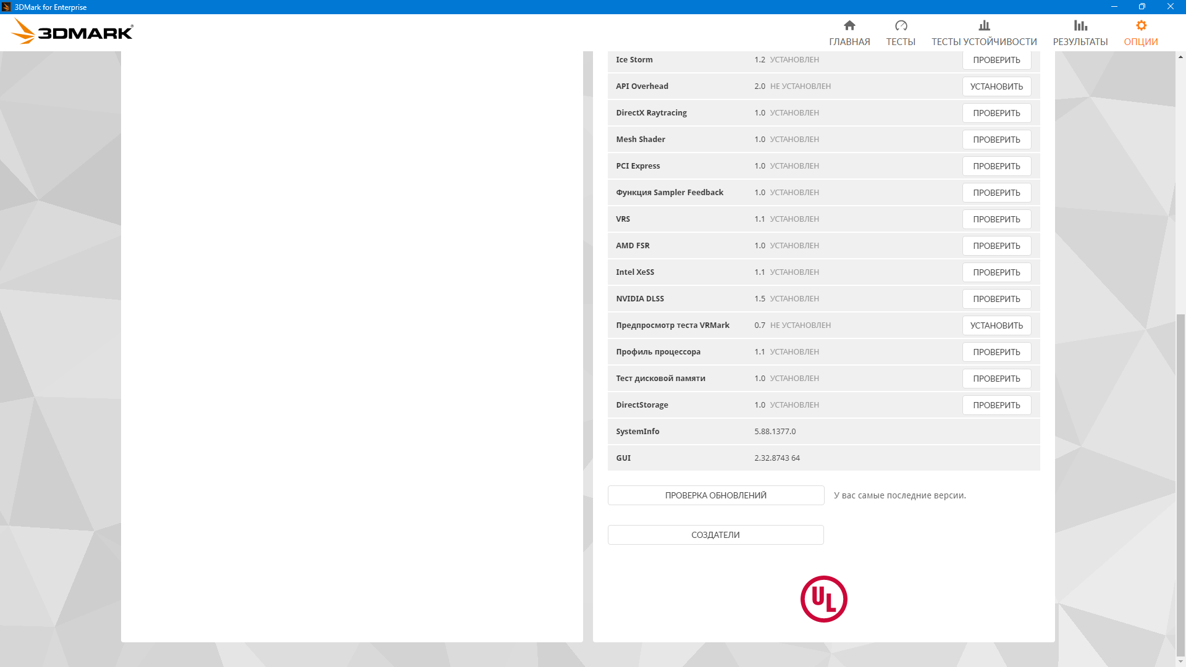Click the home icon for Главная
Screen dimensions: 1186x667
point(849,25)
